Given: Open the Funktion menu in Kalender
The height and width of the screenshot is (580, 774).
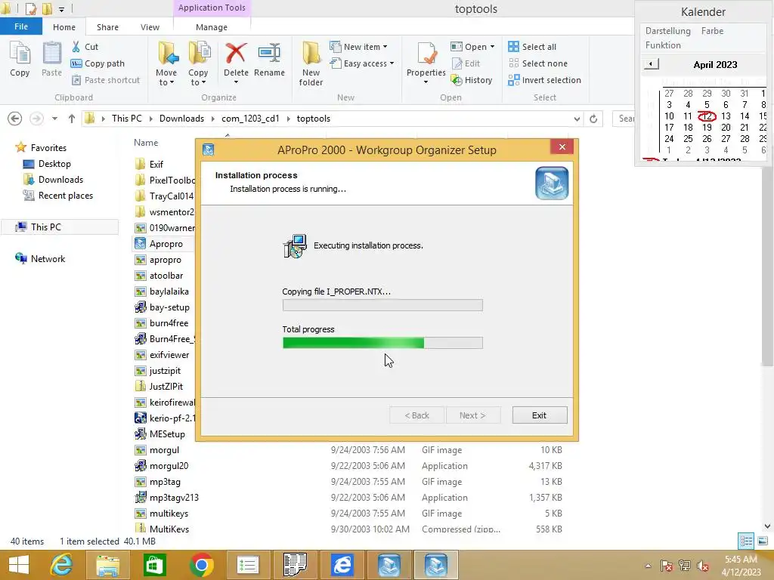Looking at the screenshot, I should pos(663,45).
